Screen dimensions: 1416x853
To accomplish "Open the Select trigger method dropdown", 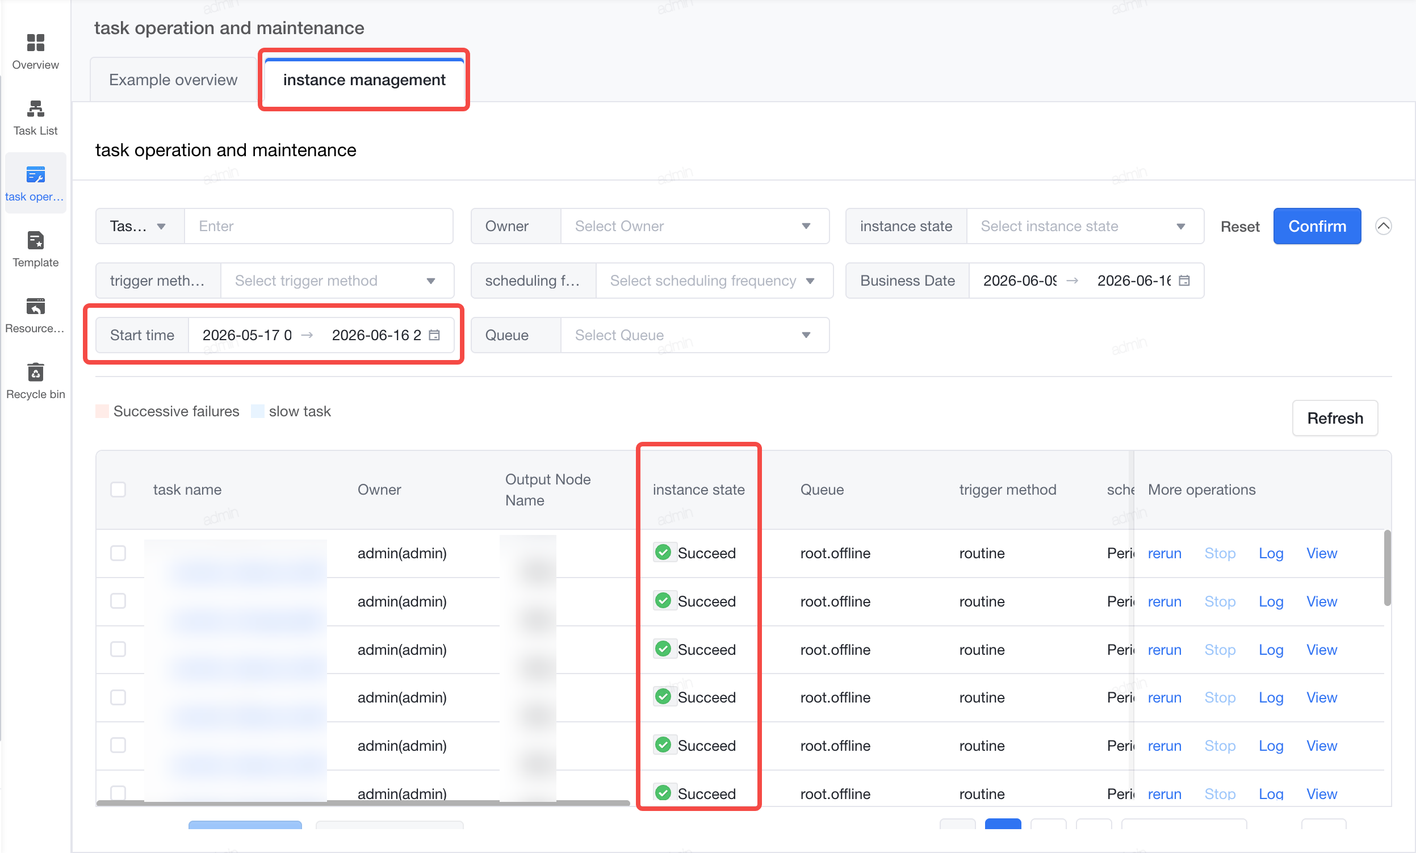I will pos(337,281).
